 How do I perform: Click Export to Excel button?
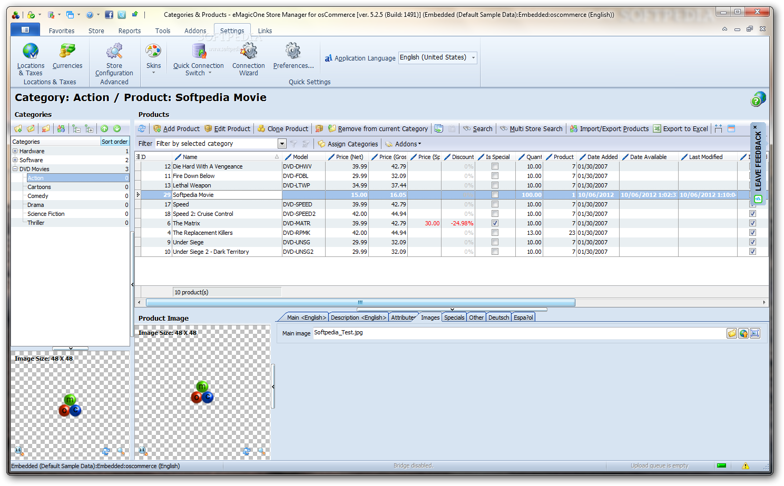pyautogui.click(x=681, y=129)
